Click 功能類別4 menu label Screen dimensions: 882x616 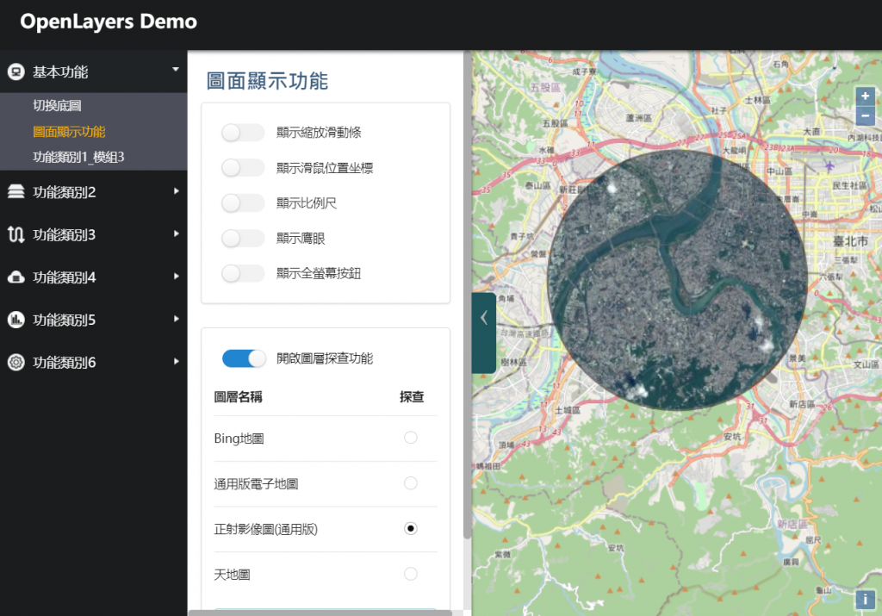(64, 277)
